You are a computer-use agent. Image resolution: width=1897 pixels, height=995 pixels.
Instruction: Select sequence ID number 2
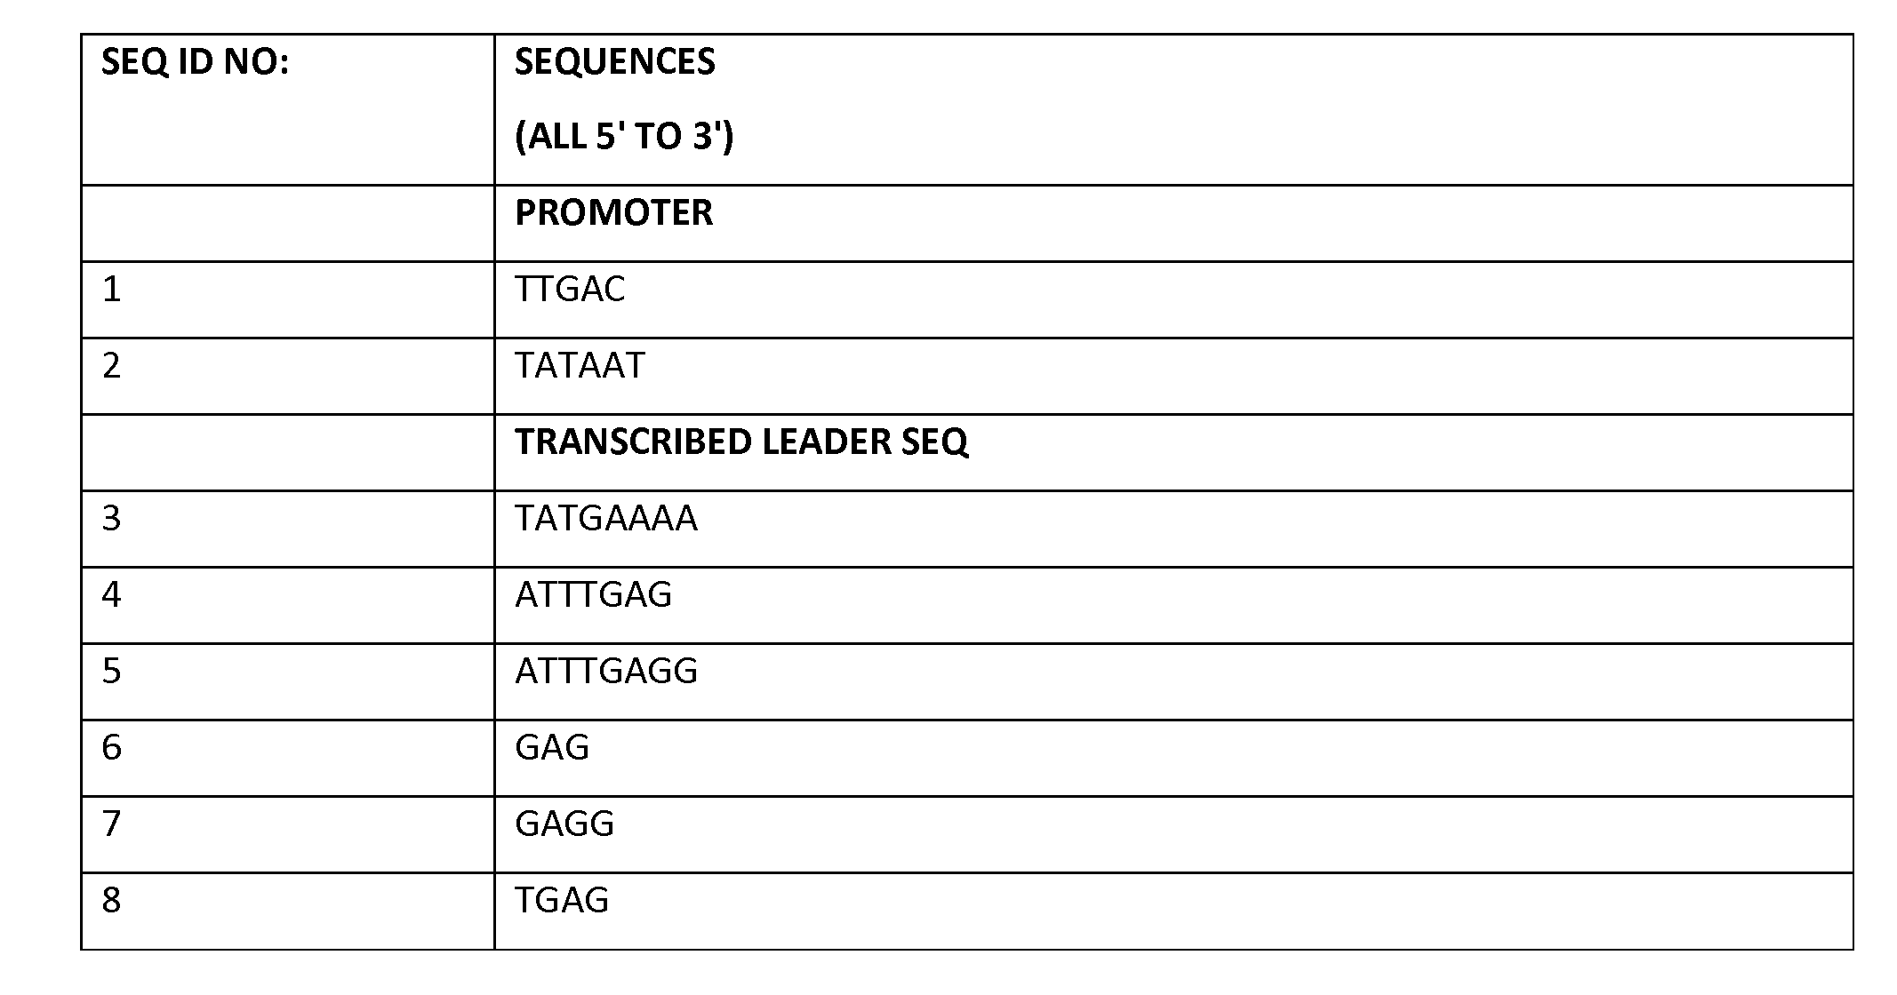pos(111,366)
